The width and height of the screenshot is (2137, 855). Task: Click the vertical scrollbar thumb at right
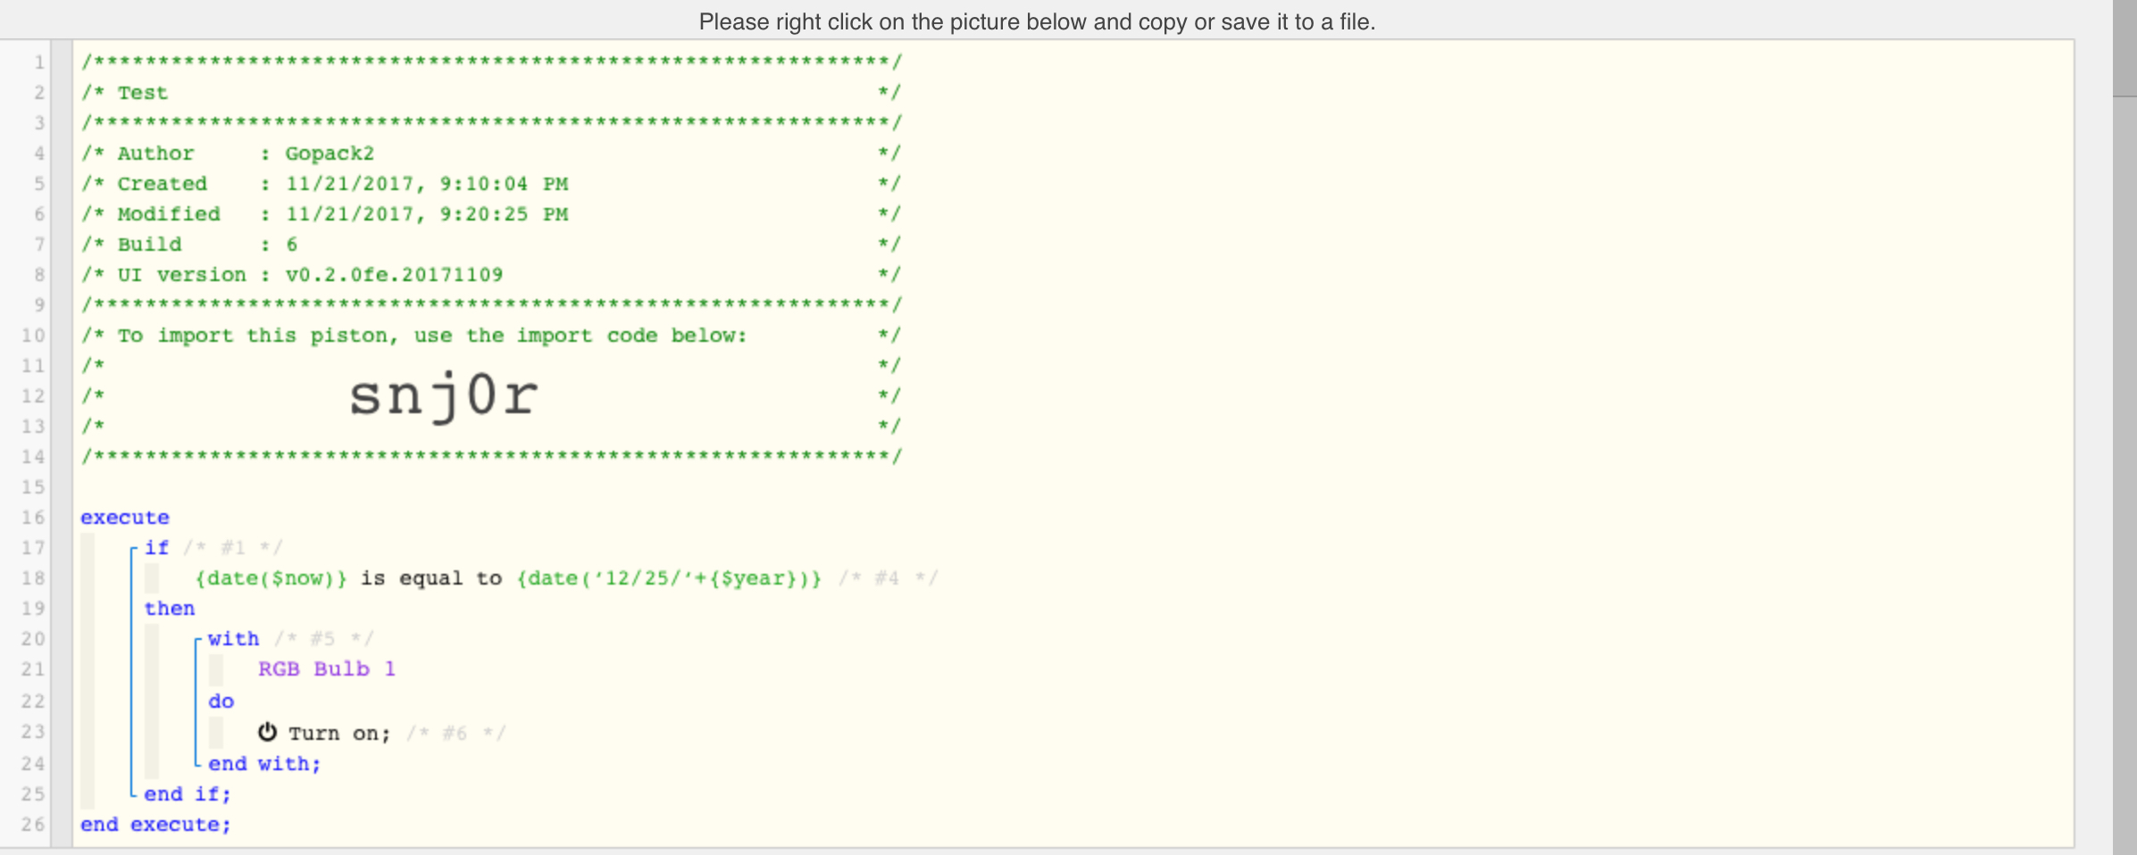point(2124,48)
